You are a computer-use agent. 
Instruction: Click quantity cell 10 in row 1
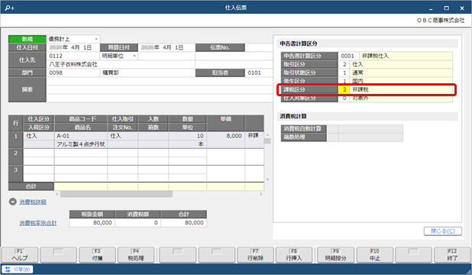click(188, 136)
